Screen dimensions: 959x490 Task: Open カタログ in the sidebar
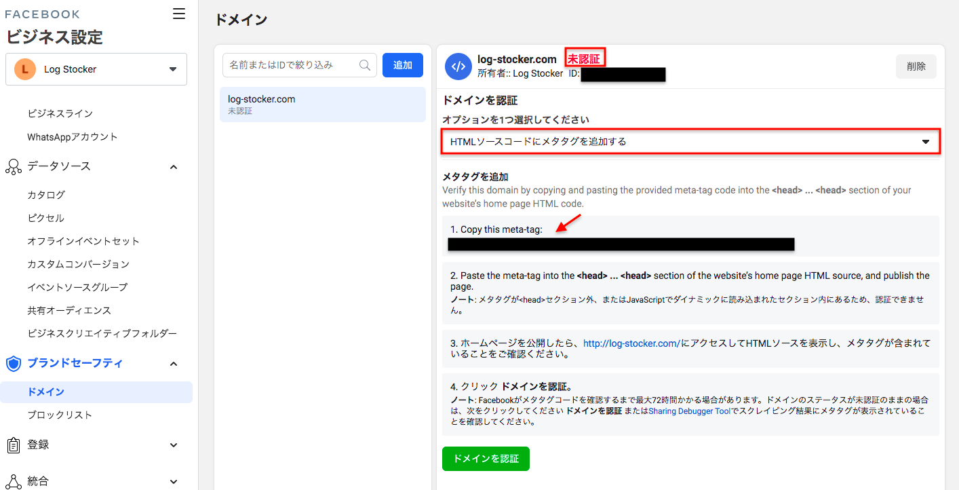[x=46, y=195]
